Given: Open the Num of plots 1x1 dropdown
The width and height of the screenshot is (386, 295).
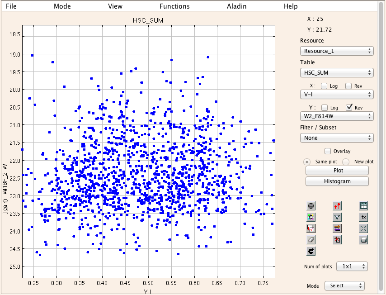Looking at the screenshot, I should coord(352,266).
